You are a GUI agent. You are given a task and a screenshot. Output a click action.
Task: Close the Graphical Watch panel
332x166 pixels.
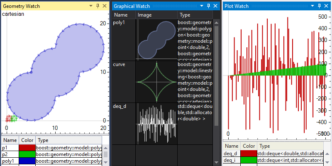click(x=215, y=6)
